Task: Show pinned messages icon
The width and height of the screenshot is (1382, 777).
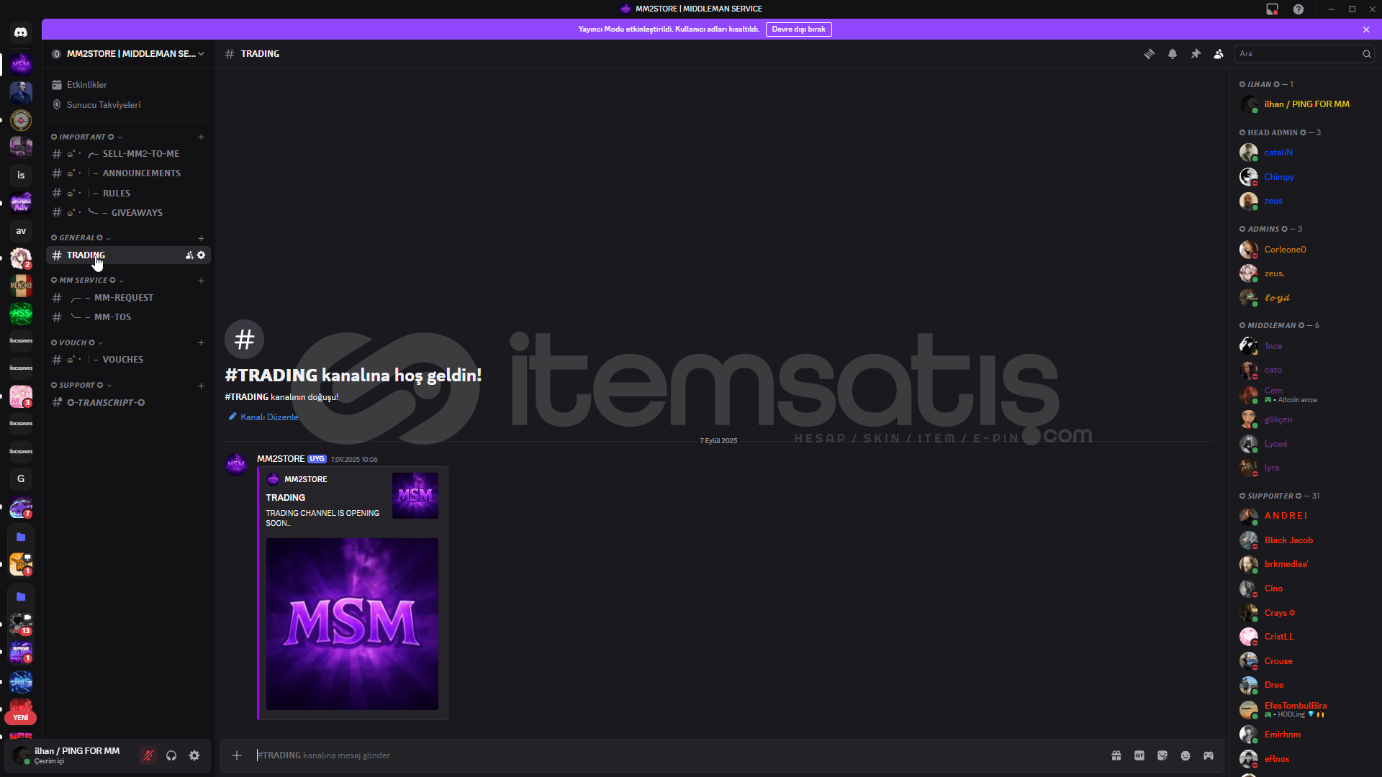Action: click(x=1196, y=54)
